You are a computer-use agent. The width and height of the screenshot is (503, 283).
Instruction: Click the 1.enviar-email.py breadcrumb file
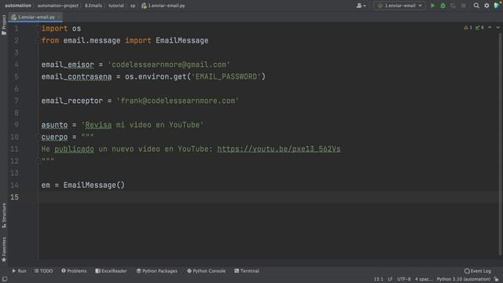pos(163,6)
